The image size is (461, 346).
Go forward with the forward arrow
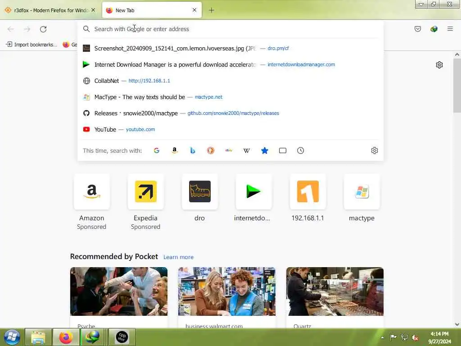pyautogui.click(x=27, y=29)
